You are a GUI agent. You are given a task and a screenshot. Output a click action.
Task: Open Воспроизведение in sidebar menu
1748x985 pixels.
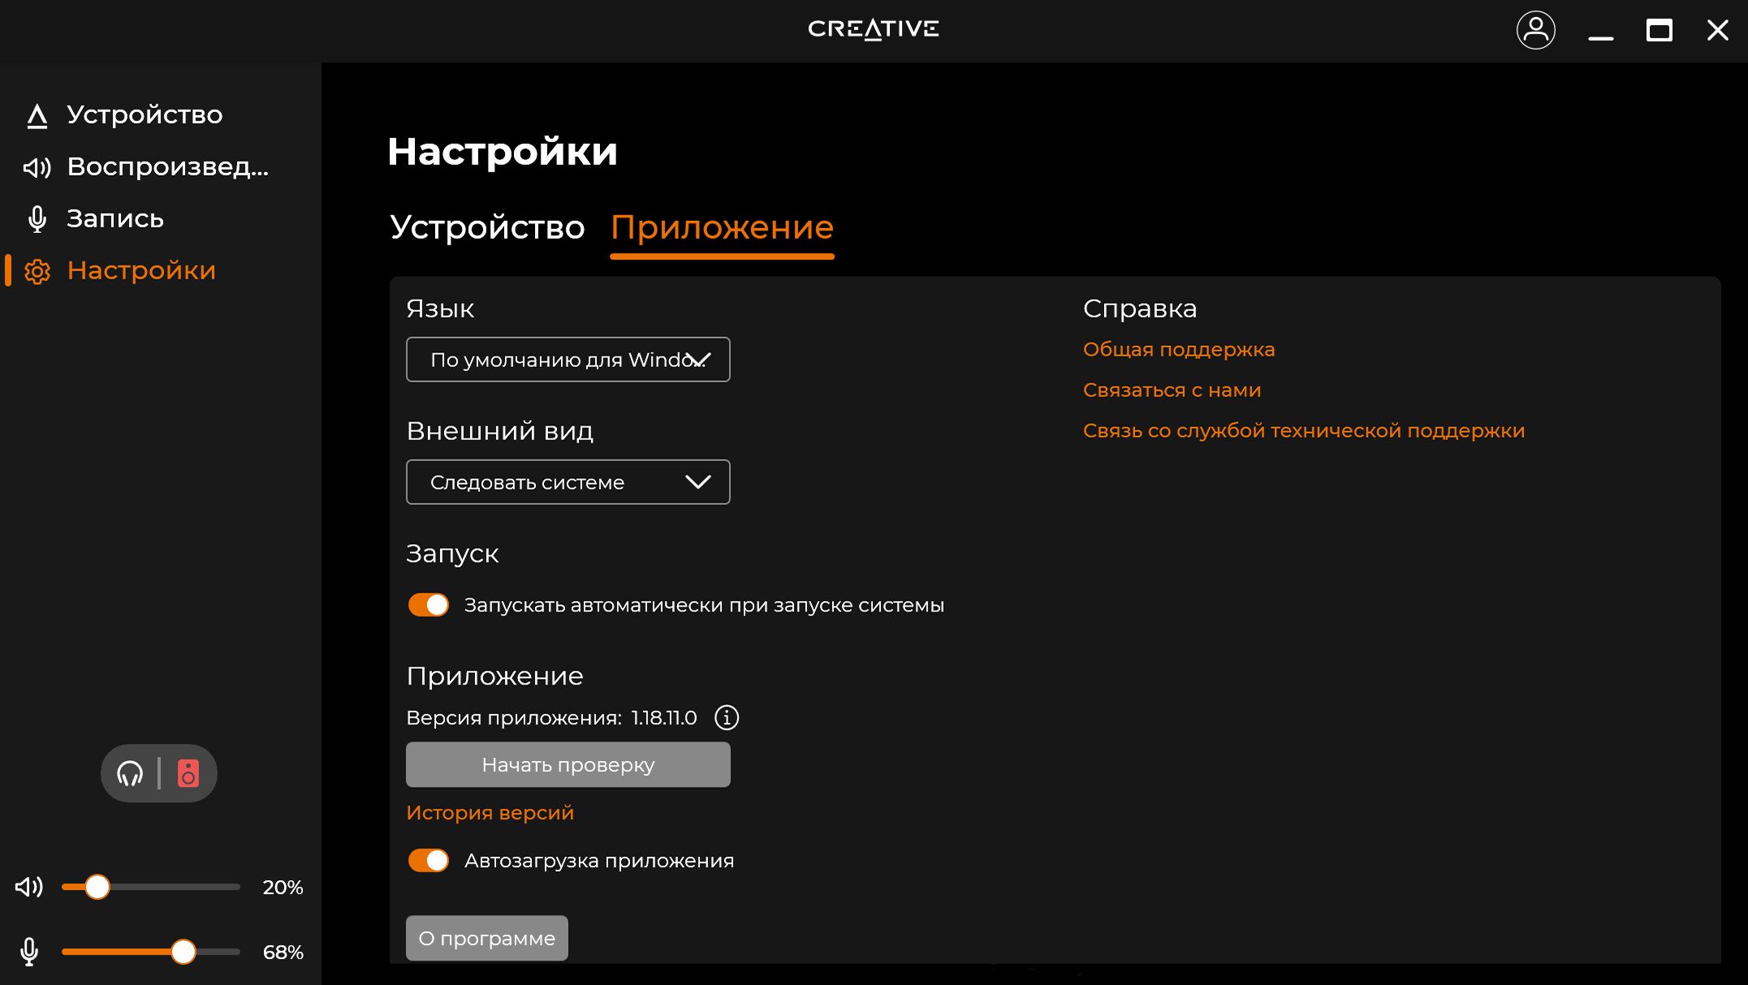click(x=167, y=166)
